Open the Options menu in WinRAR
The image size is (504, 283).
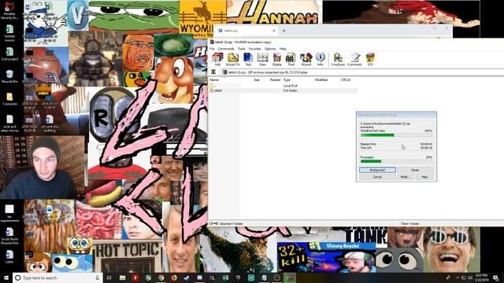pyautogui.click(x=270, y=49)
